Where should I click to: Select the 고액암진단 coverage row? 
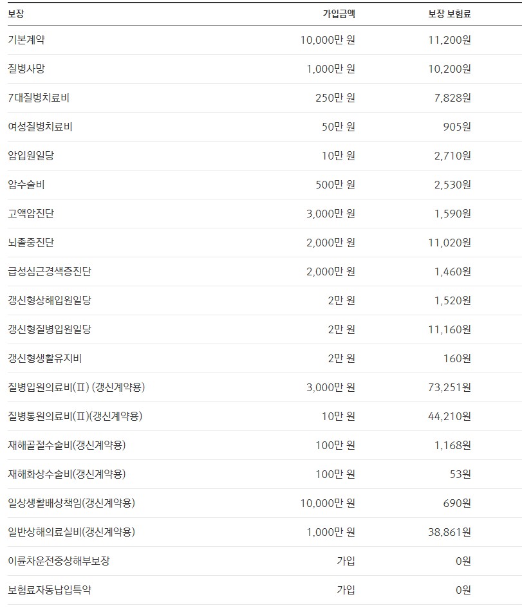click(x=265, y=214)
